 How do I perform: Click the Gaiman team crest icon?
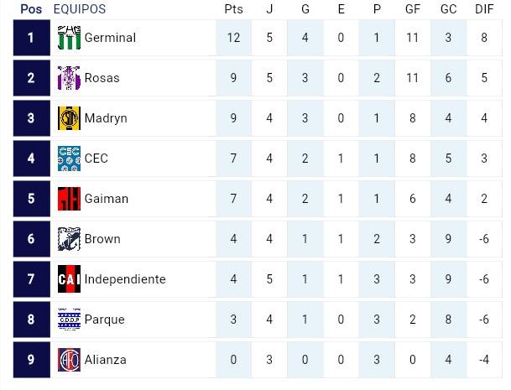click(69, 199)
